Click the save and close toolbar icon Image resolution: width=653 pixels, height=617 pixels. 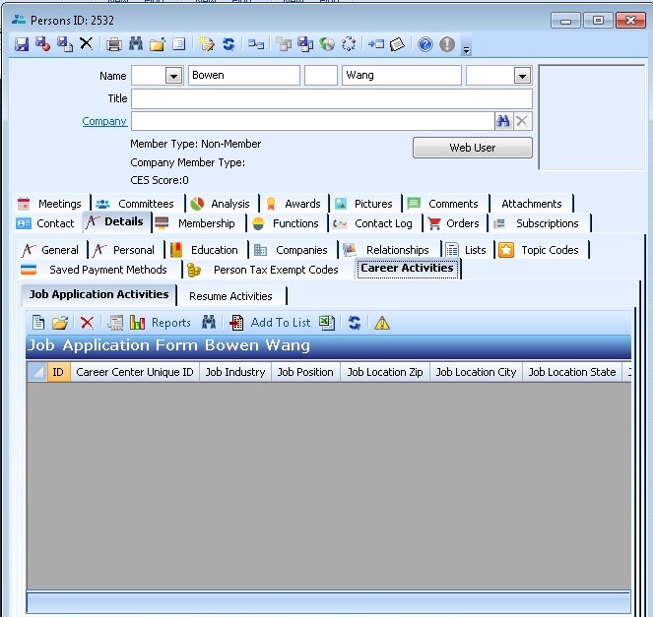click(x=43, y=44)
